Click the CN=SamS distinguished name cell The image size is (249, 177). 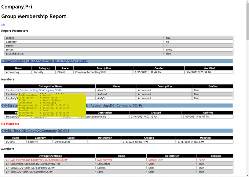tap(50, 172)
